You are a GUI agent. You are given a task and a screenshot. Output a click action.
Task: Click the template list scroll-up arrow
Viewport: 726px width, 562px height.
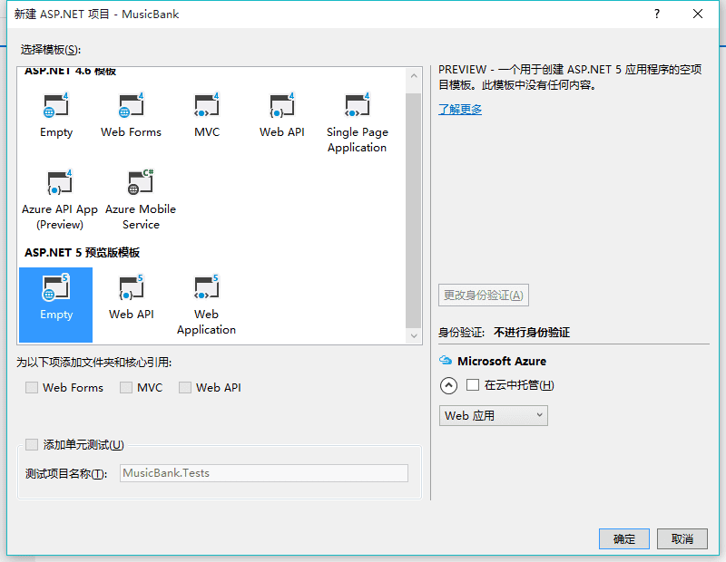pos(414,76)
